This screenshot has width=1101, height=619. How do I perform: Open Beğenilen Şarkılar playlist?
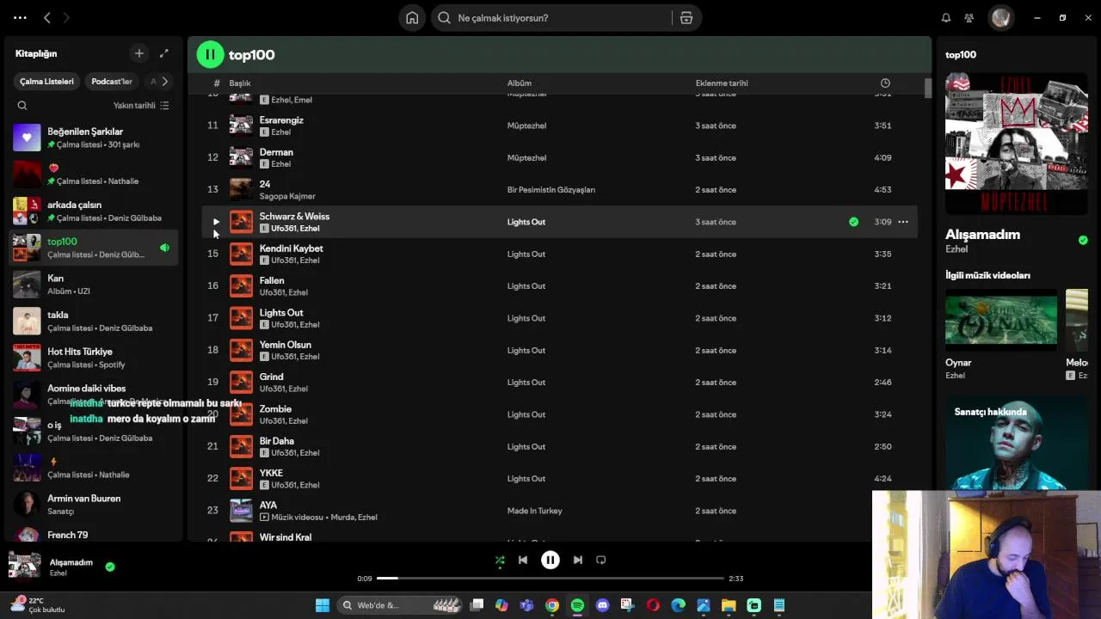tap(95, 138)
